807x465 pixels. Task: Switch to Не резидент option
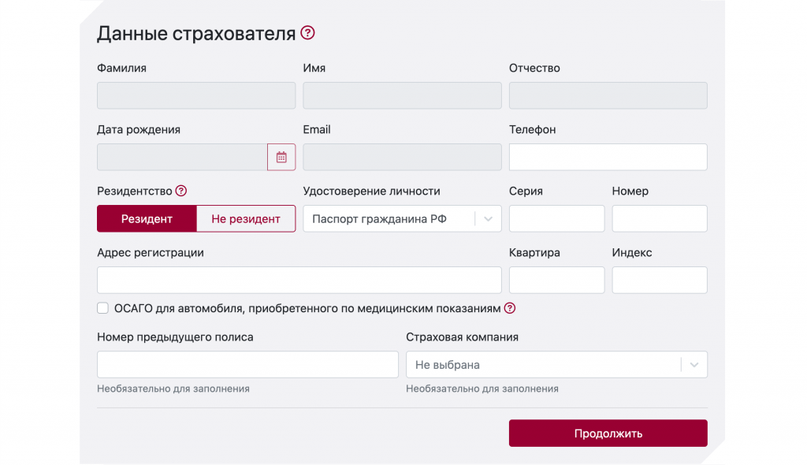[245, 219]
